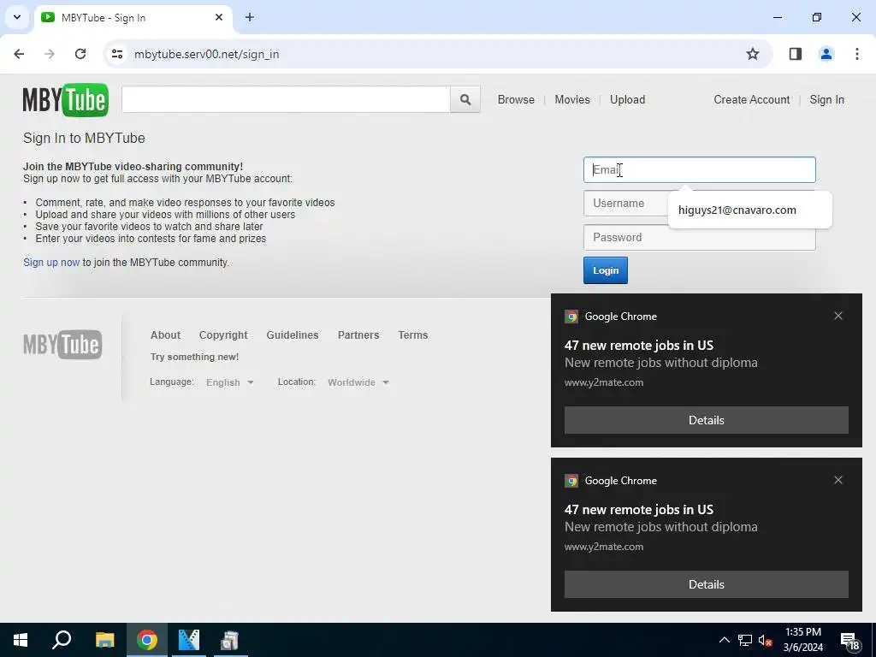Click the upper notification title '47 new remote jobs in US'
The width and height of the screenshot is (876, 657).
pyautogui.click(x=638, y=346)
